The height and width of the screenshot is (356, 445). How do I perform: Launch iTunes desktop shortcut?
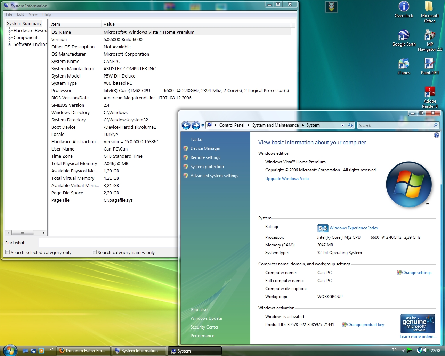[404, 66]
